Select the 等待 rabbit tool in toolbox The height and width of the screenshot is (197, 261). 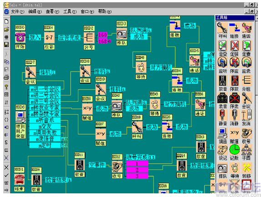235,171
